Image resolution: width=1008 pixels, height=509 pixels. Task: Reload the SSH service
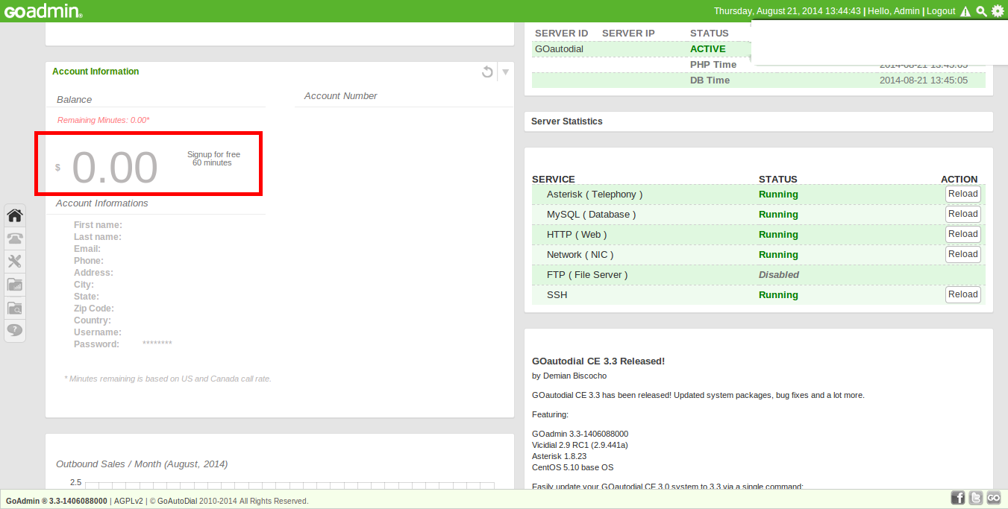(x=962, y=294)
